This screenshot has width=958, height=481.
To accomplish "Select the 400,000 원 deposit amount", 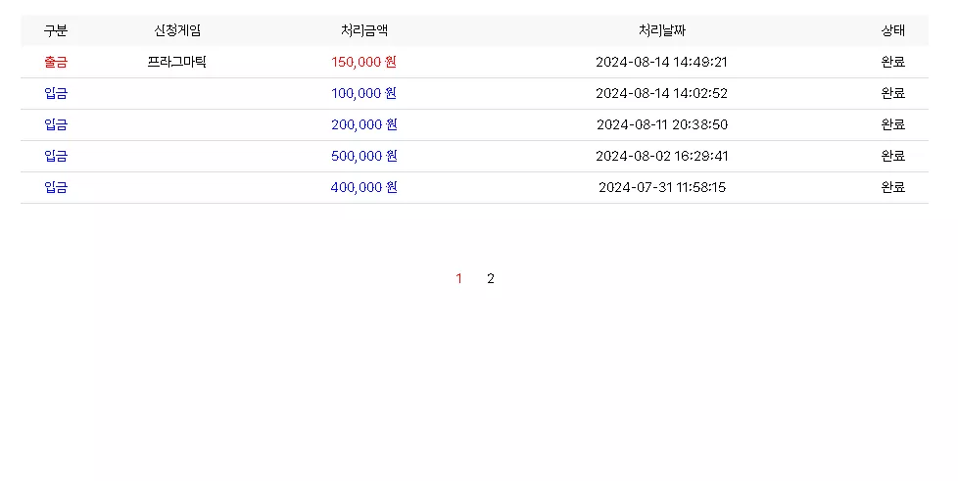I will point(364,187).
